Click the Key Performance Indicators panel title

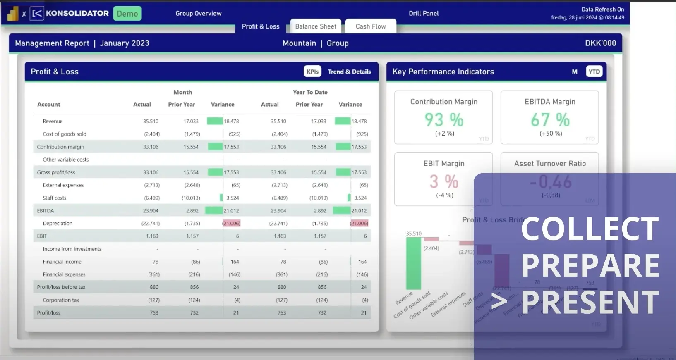[443, 72]
